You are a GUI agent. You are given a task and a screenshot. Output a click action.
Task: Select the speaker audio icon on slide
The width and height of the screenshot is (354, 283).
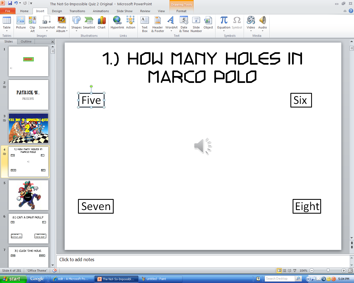coord(203,146)
